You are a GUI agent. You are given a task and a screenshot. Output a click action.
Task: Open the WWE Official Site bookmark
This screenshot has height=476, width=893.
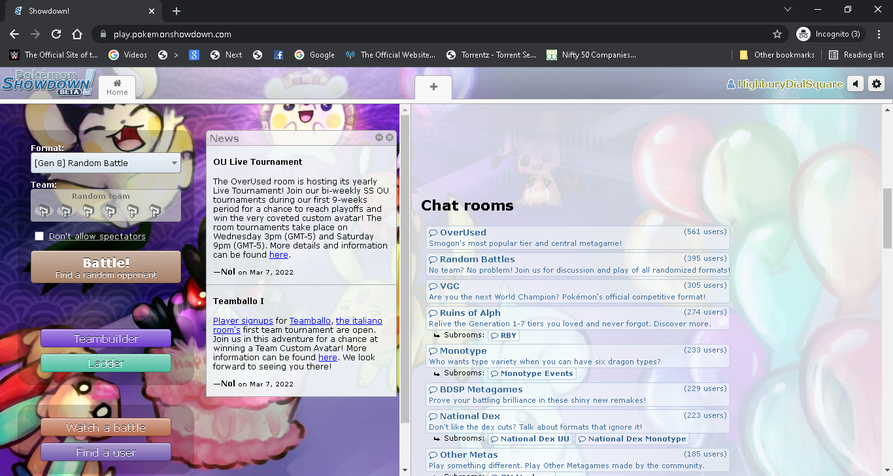pyautogui.click(x=54, y=55)
